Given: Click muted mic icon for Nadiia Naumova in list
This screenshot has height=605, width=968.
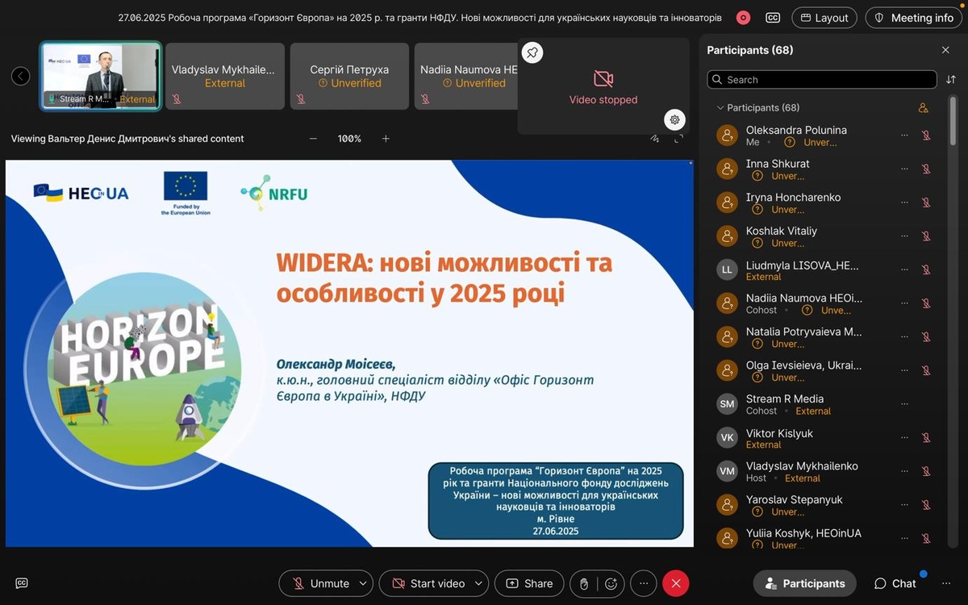Looking at the screenshot, I should [x=926, y=303].
